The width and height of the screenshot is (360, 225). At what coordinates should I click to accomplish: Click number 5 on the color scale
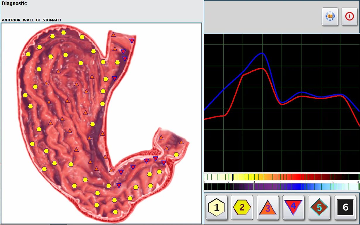coord(306,182)
